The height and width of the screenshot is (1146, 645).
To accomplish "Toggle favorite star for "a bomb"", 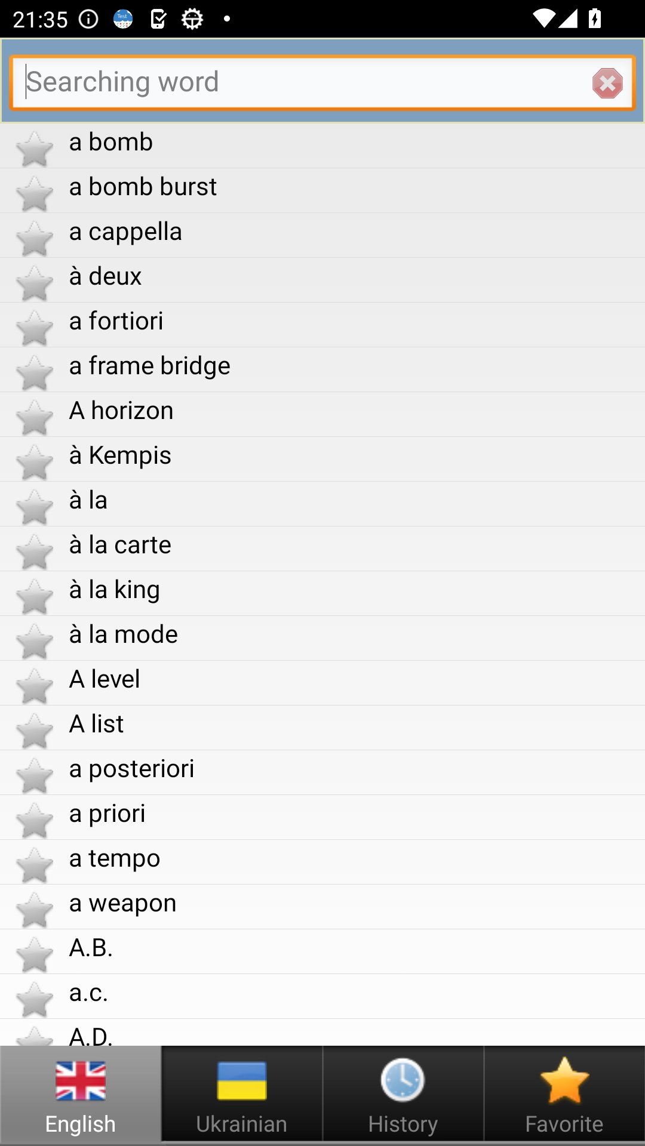I will (x=35, y=149).
